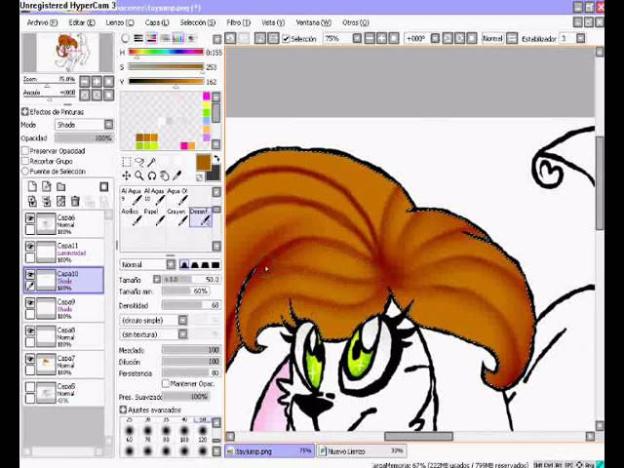Choose the leftmost brush edge shape

[x=184, y=265]
